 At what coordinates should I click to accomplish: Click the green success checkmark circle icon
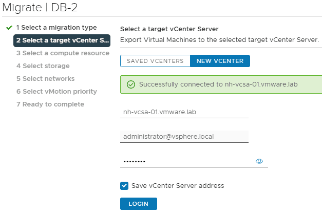coord(130,84)
